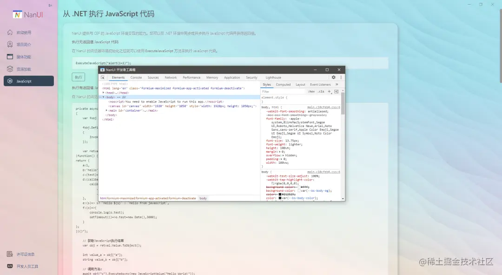Maximize the NanUI 开发者工具箱 window
Image resolution: width=502 pixels, height=275 pixels.
click(x=327, y=69)
